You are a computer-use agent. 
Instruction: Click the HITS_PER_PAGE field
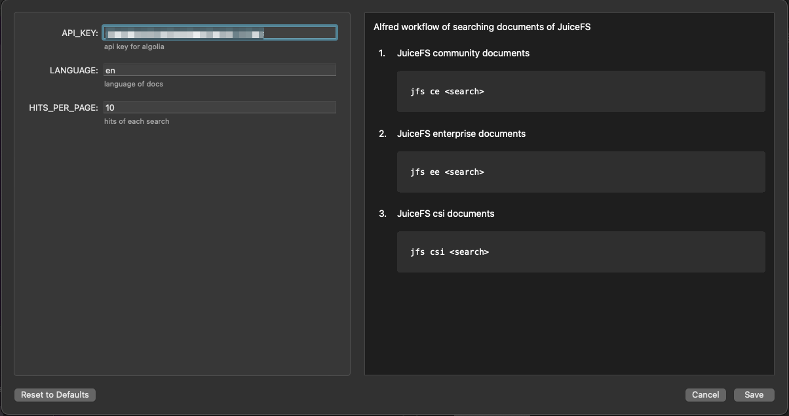tap(220, 107)
